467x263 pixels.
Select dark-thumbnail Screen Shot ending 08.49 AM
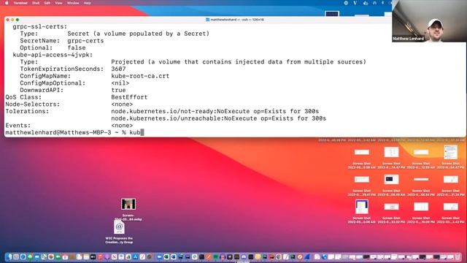(x=391, y=185)
